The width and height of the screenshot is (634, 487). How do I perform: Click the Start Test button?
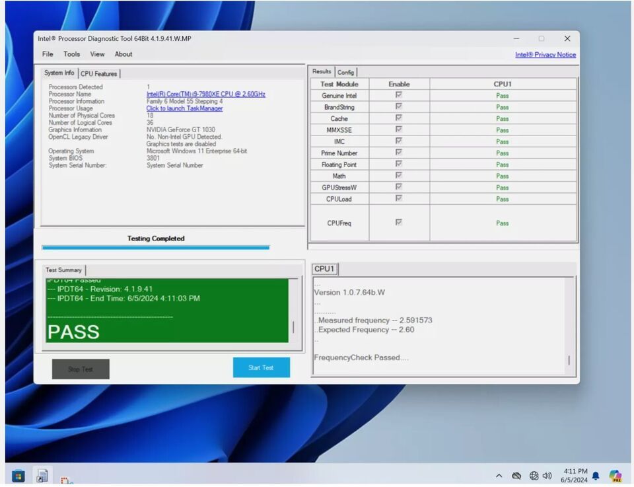point(262,367)
